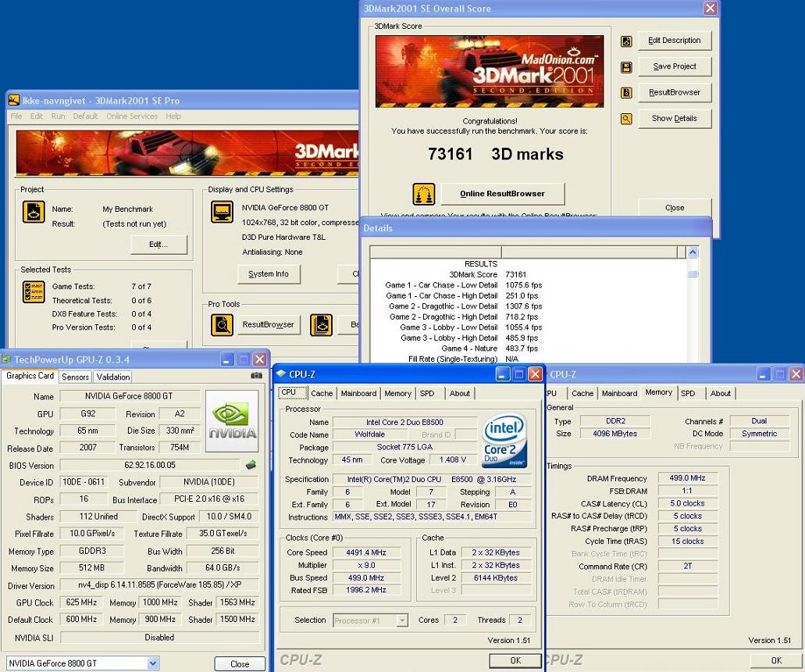805x672 pixels.
Task: Click the Pro Tools ResultBrowser button
Action: pos(269,325)
